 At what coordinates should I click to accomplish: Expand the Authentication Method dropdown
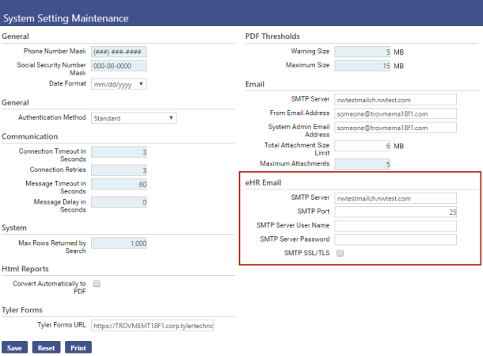point(133,118)
